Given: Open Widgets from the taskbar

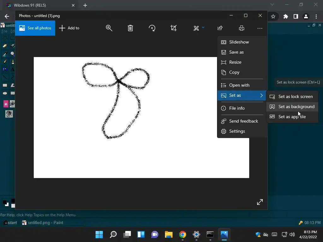Looking at the screenshot, I should point(141,234).
